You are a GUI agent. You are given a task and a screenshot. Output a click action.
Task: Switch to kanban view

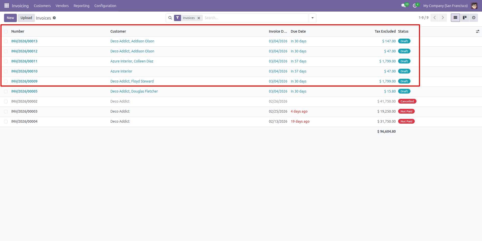(465, 18)
